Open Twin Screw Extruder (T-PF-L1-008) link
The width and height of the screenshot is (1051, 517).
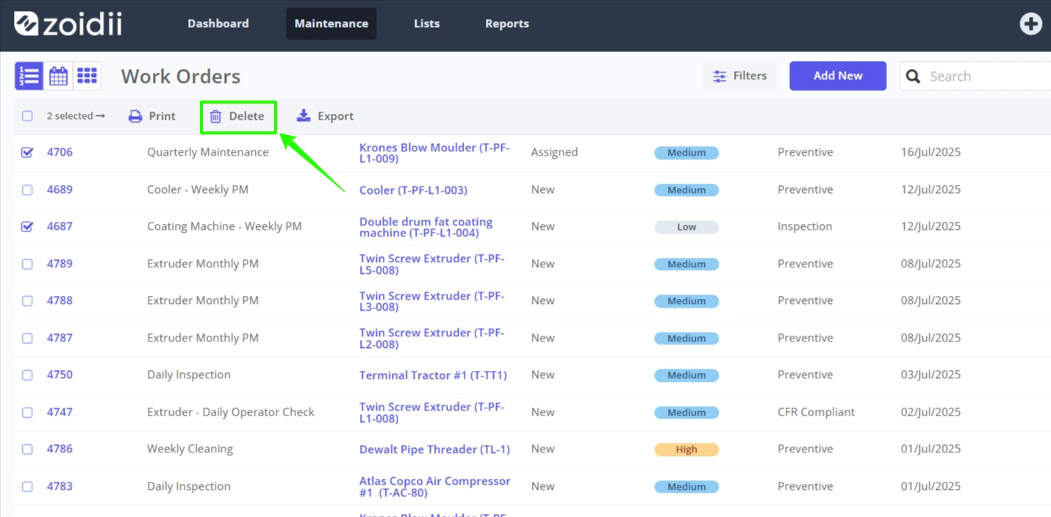tap(431, 413)
